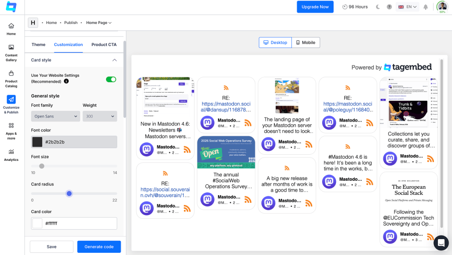Click RSS icon on landing page card

click(x=309, y=145)
